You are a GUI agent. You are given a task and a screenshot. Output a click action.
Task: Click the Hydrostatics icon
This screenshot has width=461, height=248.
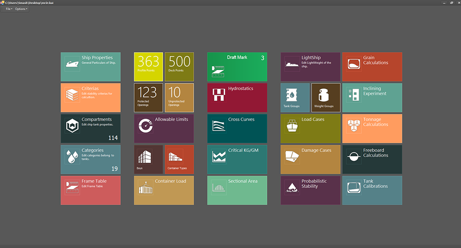tap(219, 94)
